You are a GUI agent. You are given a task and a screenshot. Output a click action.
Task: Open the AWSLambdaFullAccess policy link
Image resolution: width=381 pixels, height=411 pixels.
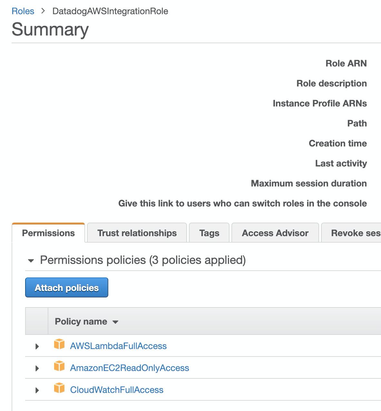click(x=118, y=346)
